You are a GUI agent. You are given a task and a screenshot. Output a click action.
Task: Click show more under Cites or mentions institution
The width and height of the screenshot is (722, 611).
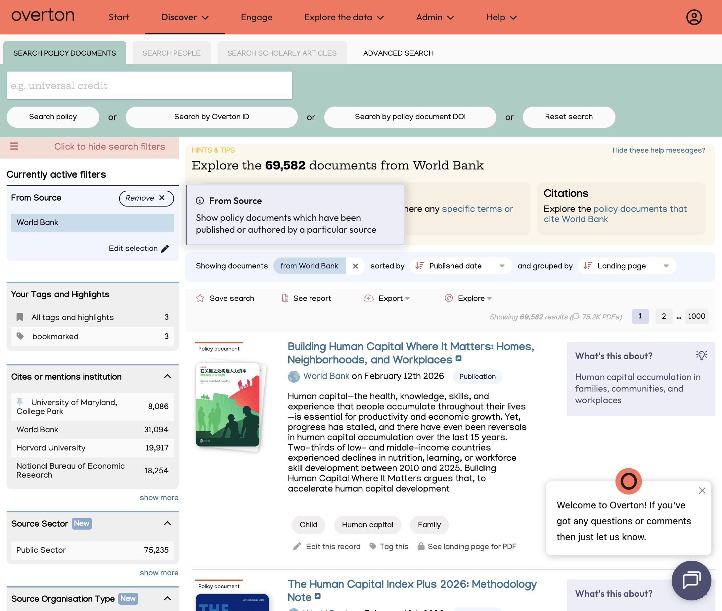(159, 498)
